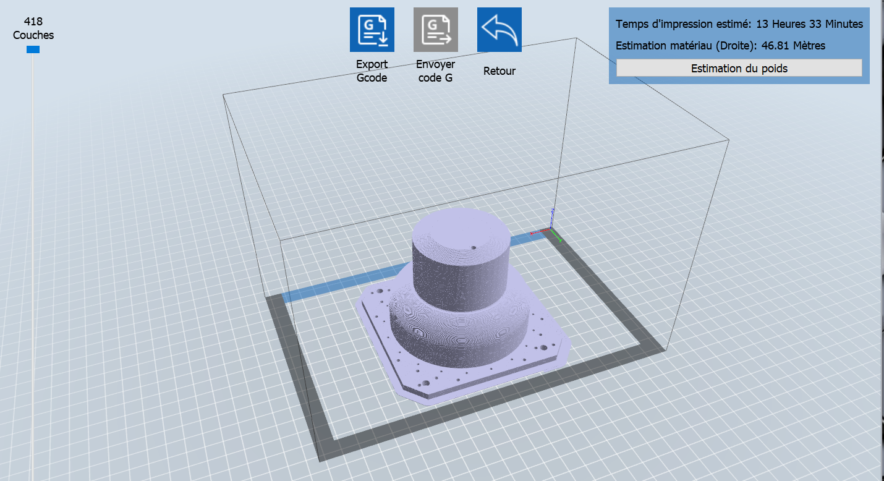Click the Retour back-arrow icon
The height and width of the screenshot is (481, 884).
point(499,30)
